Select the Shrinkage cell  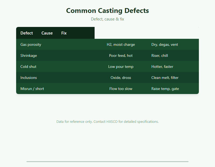(x=55, y=55)
